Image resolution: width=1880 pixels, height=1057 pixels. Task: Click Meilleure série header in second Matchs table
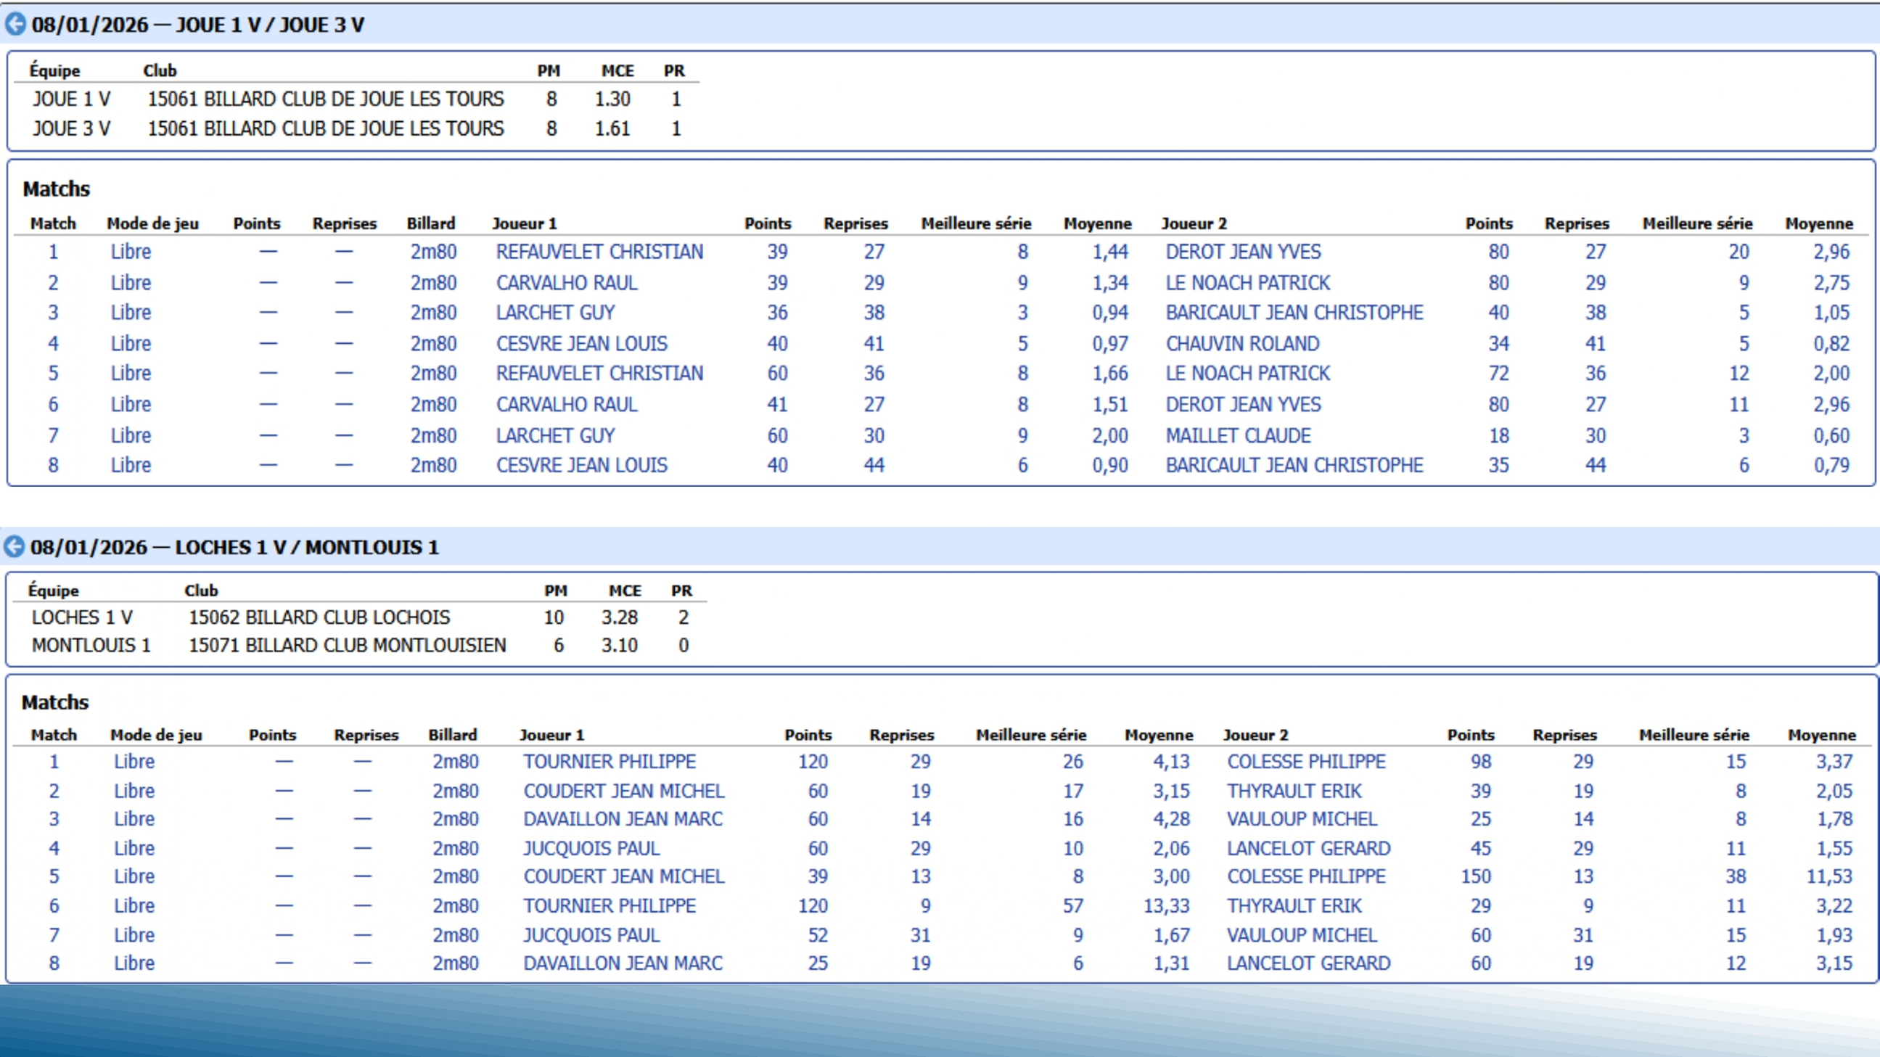1030,735
